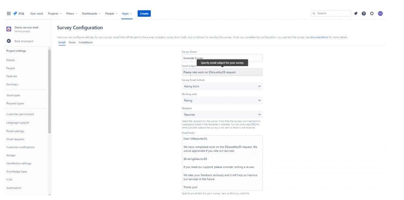The width and height of the screenshot is (404, 200).
Task: Click the Project settings heading
Action: click(16, 51)
